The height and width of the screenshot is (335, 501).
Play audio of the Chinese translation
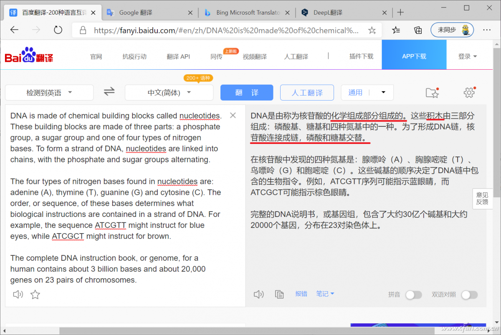tap(259, 294)
